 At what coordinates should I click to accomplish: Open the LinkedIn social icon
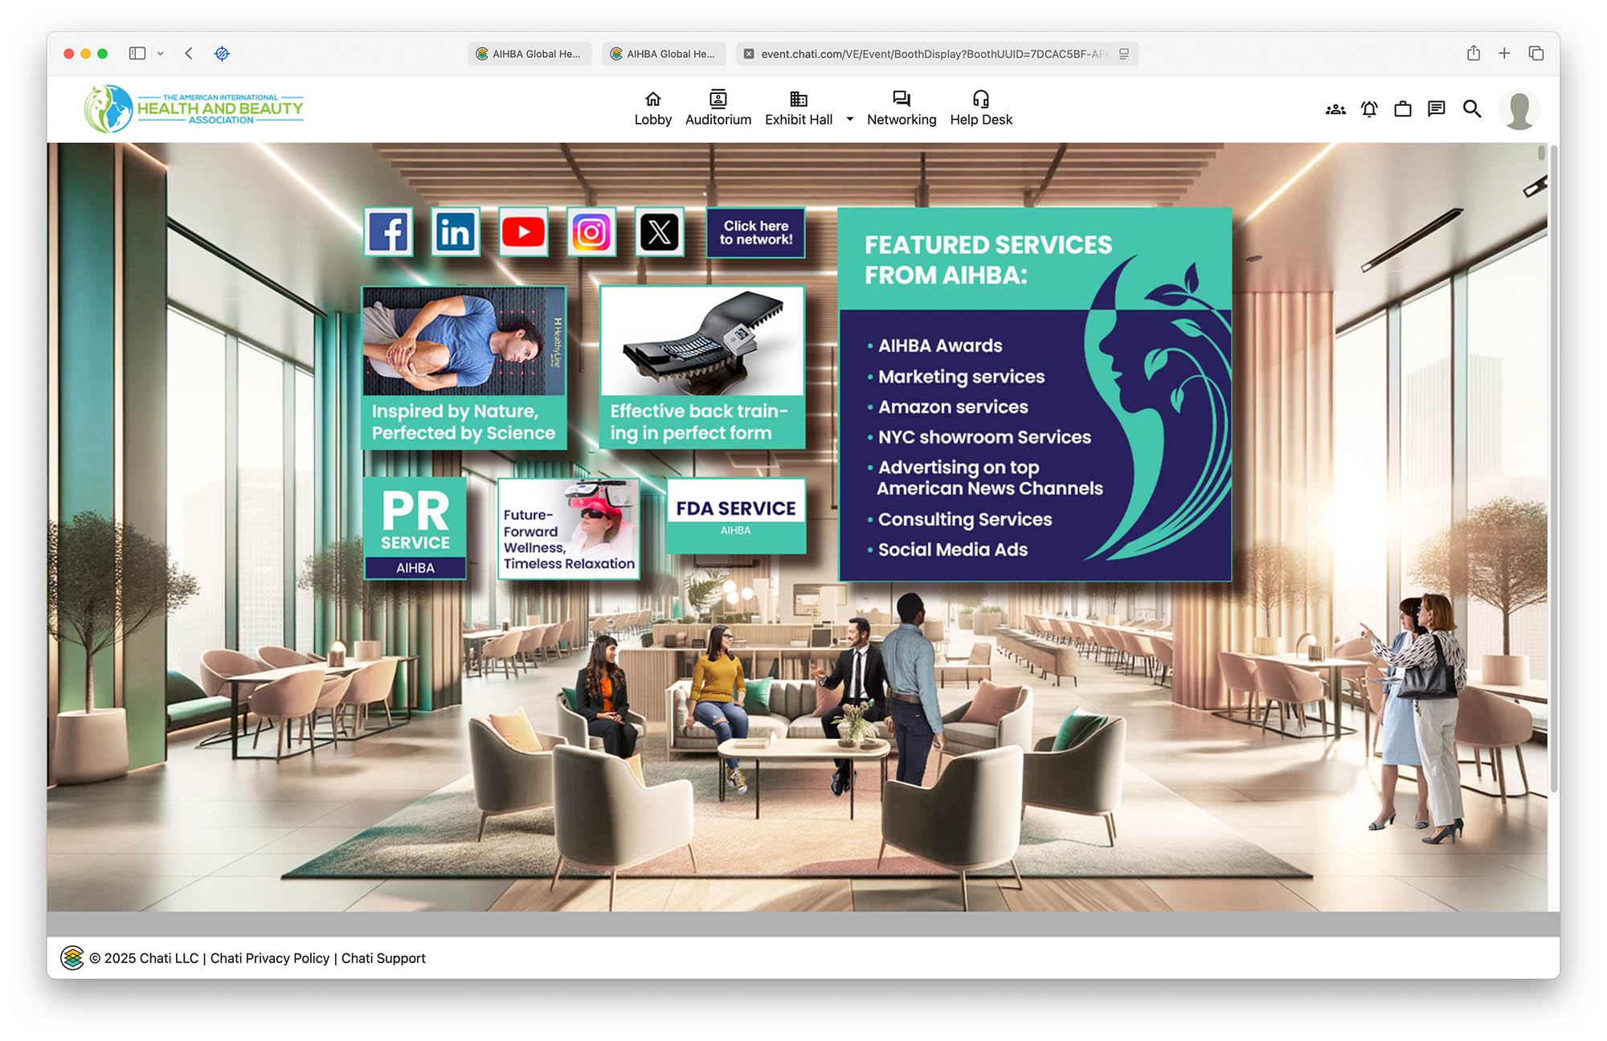click(x=456, y=232)
